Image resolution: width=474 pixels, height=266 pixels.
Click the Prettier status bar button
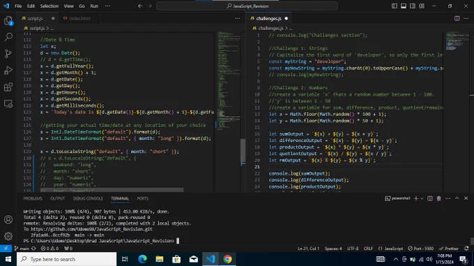[449, 249]
